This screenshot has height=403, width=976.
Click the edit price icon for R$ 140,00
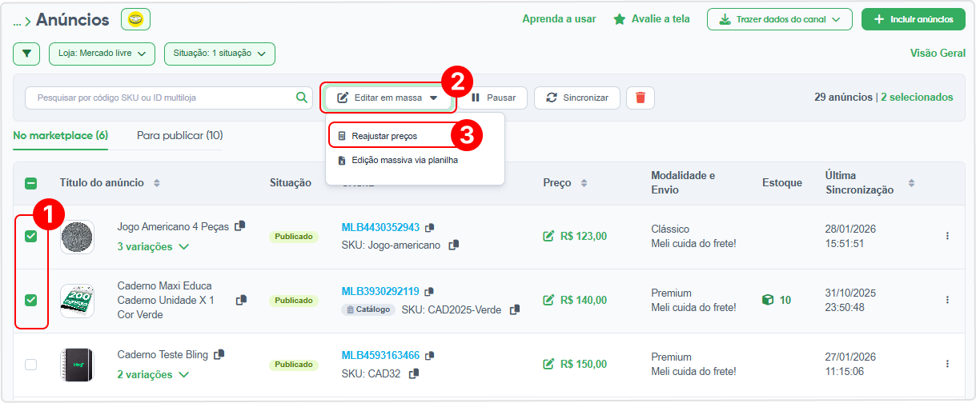[548, 300]
